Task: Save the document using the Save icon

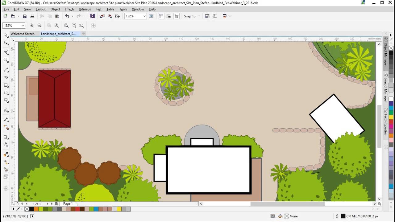Action: click(x=24, y=16)
